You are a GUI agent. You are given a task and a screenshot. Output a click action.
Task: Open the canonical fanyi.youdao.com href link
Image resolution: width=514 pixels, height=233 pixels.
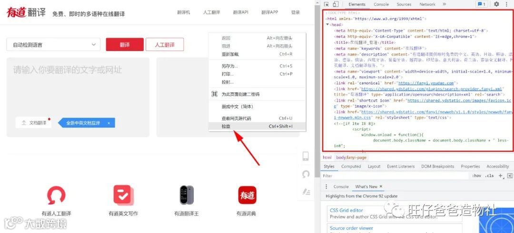[426, 83]
